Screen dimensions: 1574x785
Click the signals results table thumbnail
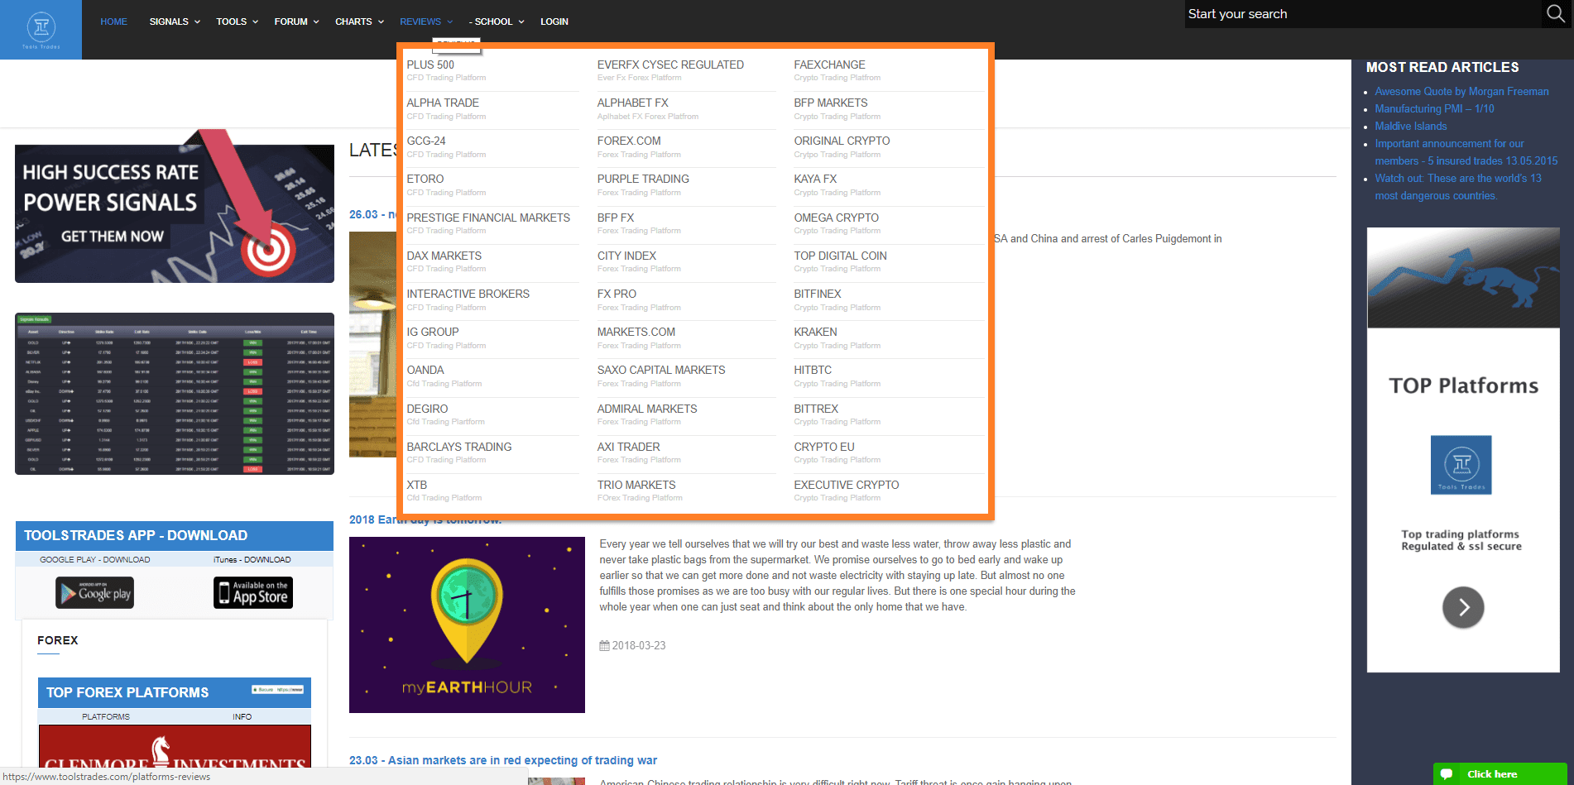click(x=175, y=394)
